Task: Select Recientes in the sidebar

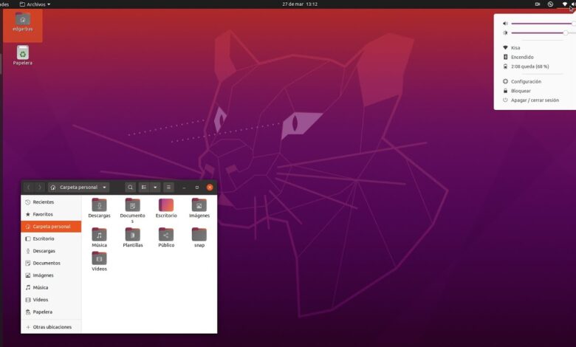Action: (x=51, y=202)
